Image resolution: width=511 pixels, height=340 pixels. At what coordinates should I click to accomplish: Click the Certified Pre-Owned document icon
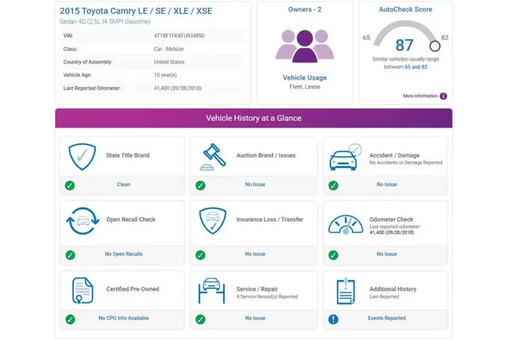pyautogui.click(x=82, y=290)
